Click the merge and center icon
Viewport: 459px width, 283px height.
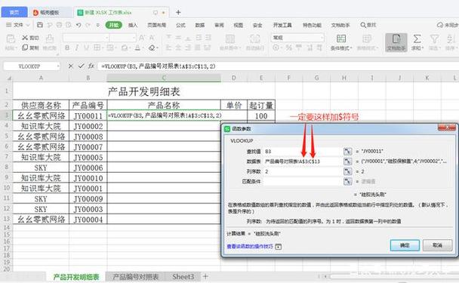tap(229, 39)
